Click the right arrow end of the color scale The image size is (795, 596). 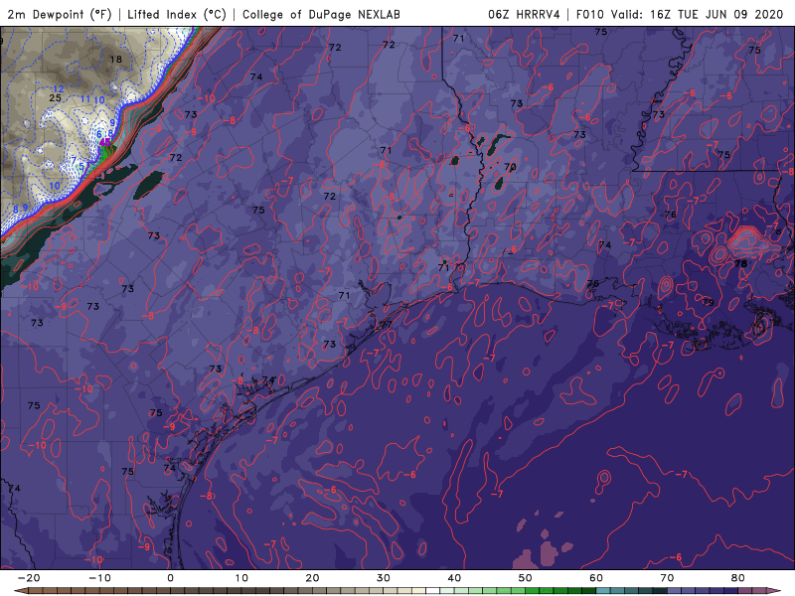coord(776,591)
